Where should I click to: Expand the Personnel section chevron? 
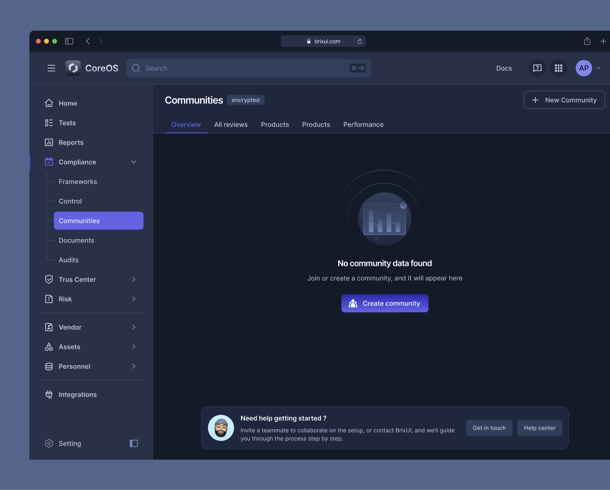[133, 366]
